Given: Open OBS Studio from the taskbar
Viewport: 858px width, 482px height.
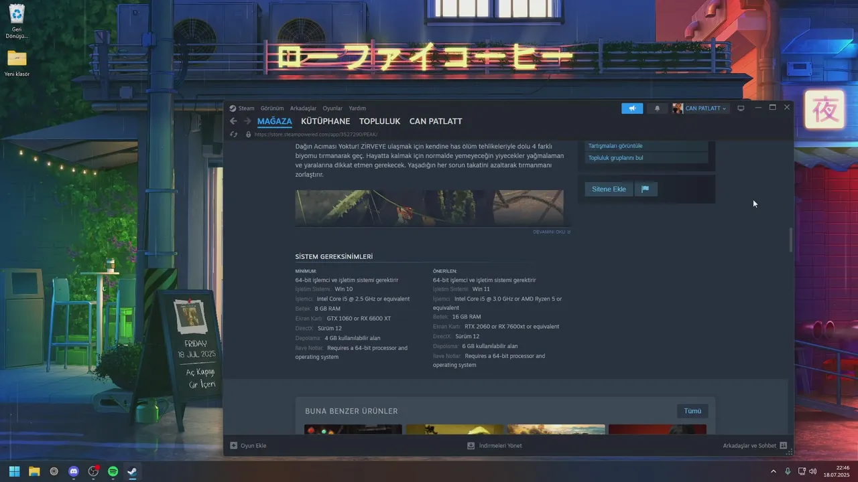Looking at the screenshot, I should (93, 471).
